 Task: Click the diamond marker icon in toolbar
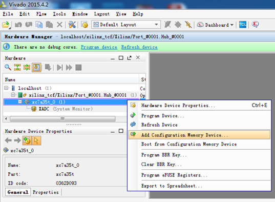click(178, 25)
